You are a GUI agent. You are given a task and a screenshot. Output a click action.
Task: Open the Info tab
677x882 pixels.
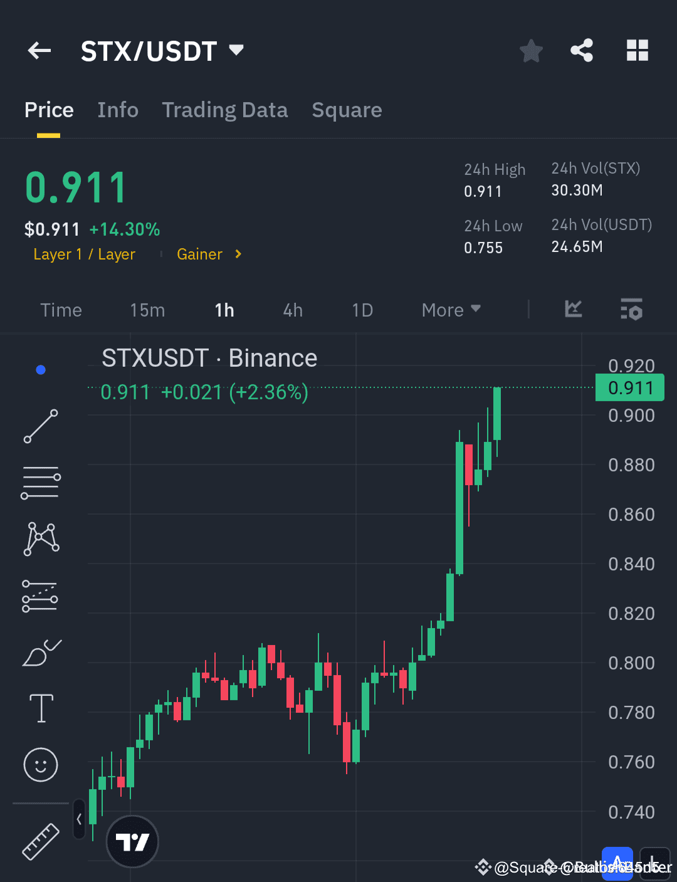point(118,110)
